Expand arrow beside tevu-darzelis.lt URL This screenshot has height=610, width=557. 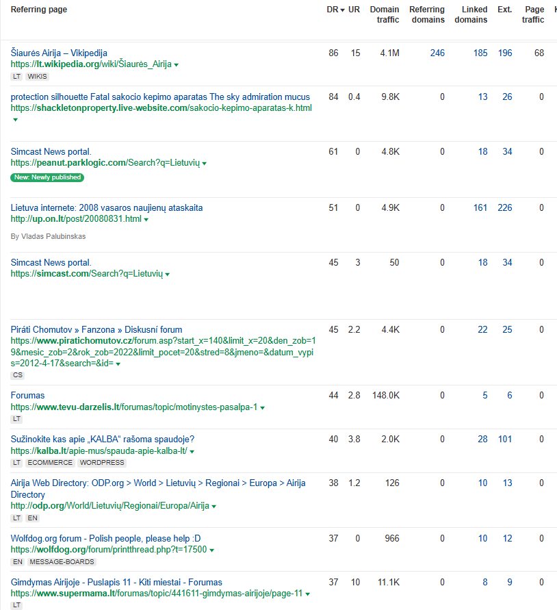(263, 408)
